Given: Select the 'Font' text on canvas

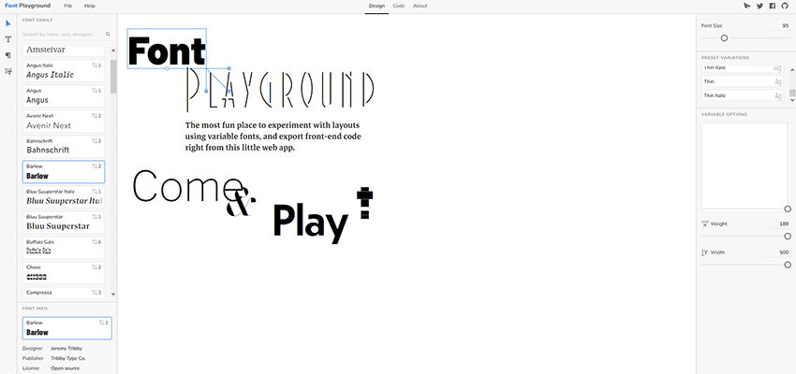Looking at the screenshot, I should [x=167, y=50].
